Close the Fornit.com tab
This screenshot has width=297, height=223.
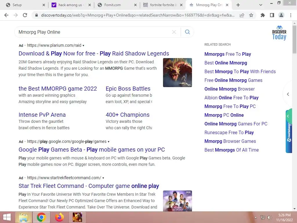click(x=135, y=5)
